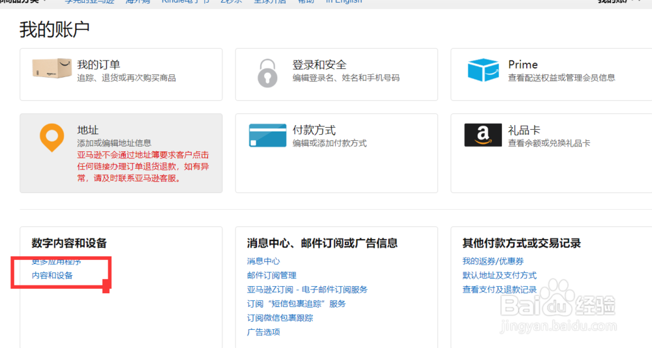
Task: Click the black Amazon gift card icon
Action: [482, 135]
